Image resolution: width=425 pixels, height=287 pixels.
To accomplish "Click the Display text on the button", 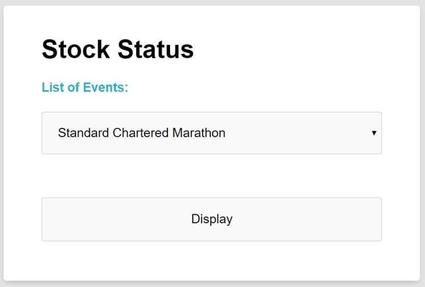I will (212, 219).
